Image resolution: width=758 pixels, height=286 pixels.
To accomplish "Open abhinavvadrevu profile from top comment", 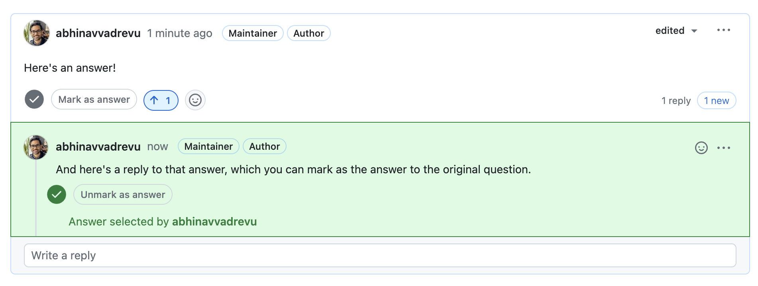I will click(x=98, y=33).
